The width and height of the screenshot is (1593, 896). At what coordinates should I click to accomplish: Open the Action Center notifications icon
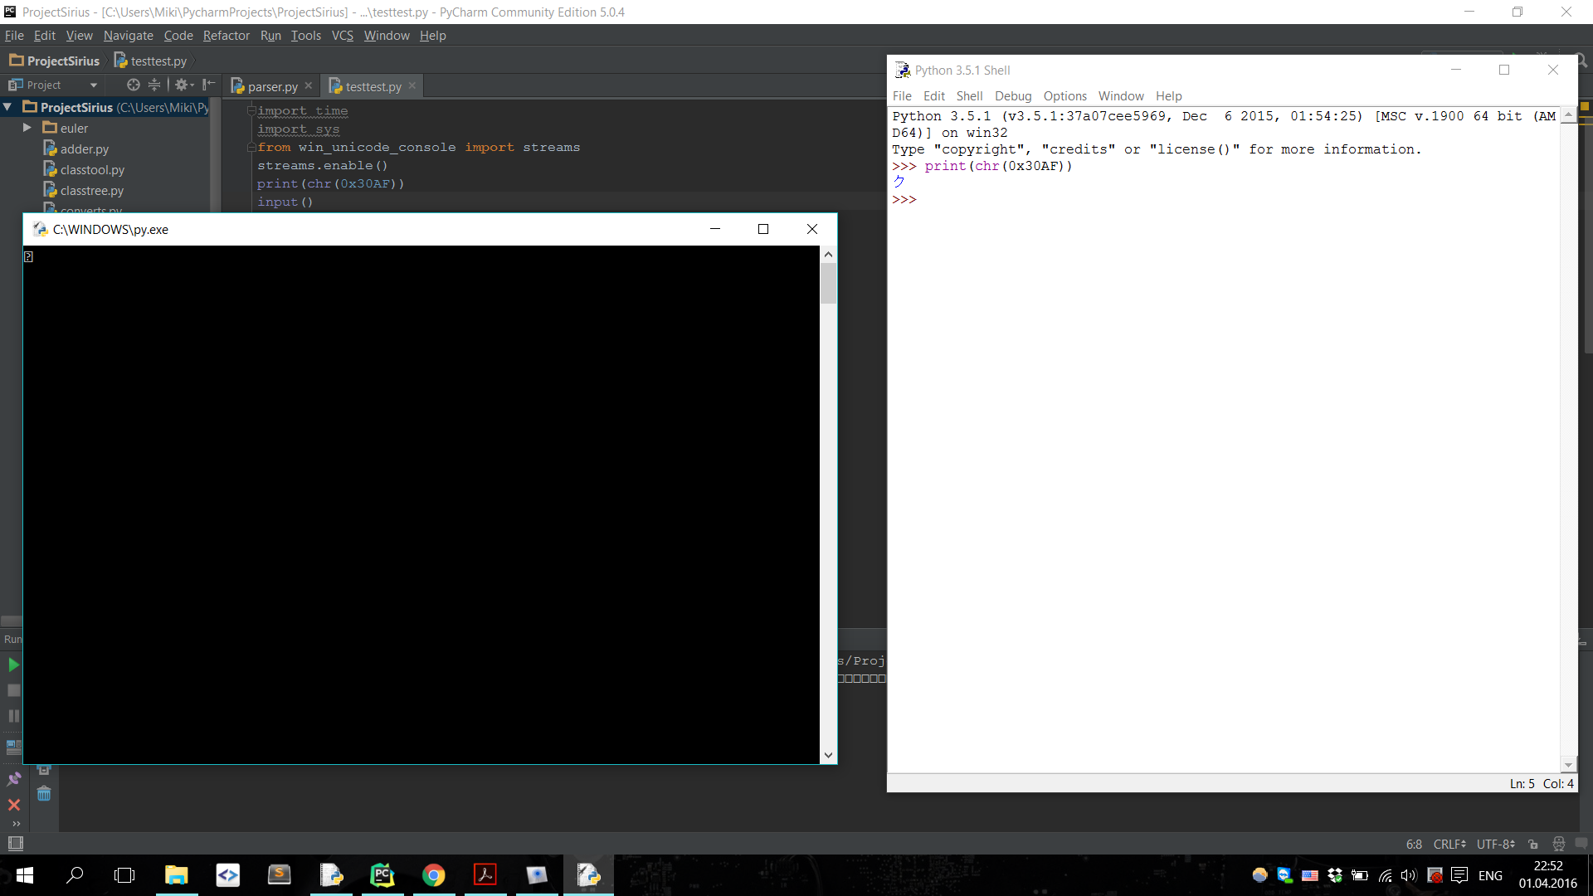(x=1459, y=875)
